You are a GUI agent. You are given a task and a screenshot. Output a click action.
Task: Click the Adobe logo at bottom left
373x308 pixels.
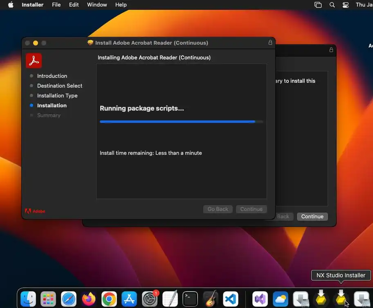coord(35,211)
